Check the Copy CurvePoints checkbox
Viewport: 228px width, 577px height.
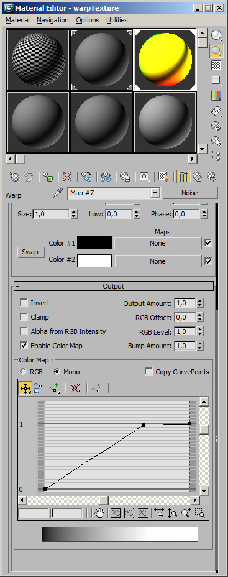(x=148, y=372)
